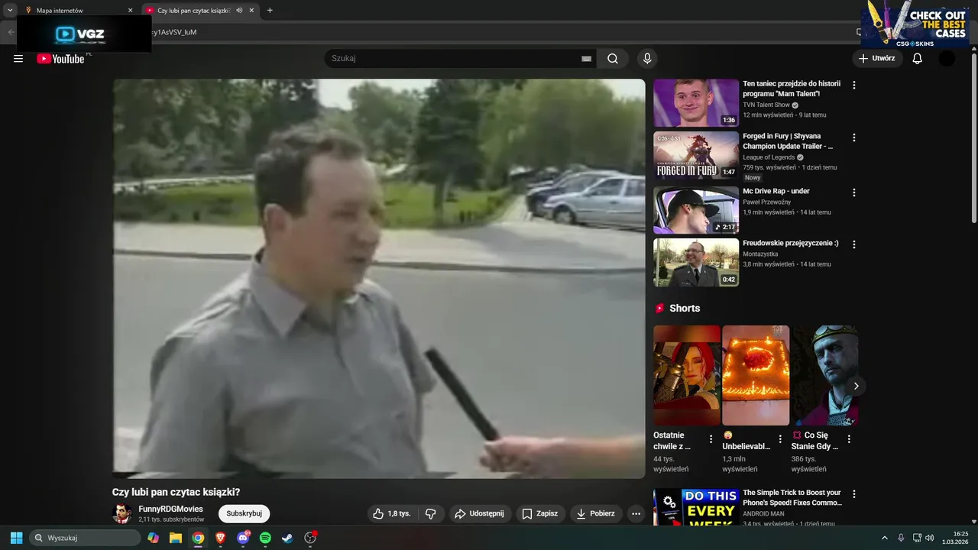The image size is (978, 550).
Task: Click the video player frame
Action: [x=379, y=279]
